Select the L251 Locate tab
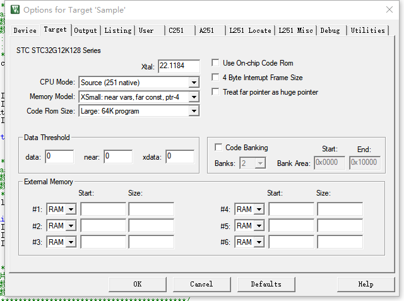The image size is (404, 301). [x=250, y=30]
